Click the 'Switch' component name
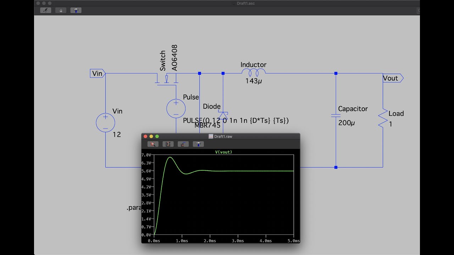Screen dimensions: 454x255 coord(162,61)
